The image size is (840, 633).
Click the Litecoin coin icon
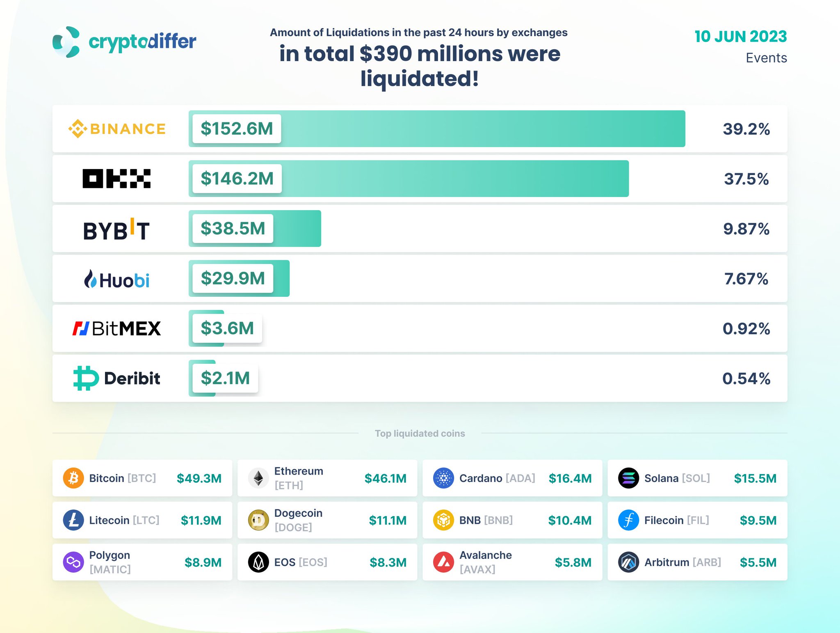(x=73, y=520)
